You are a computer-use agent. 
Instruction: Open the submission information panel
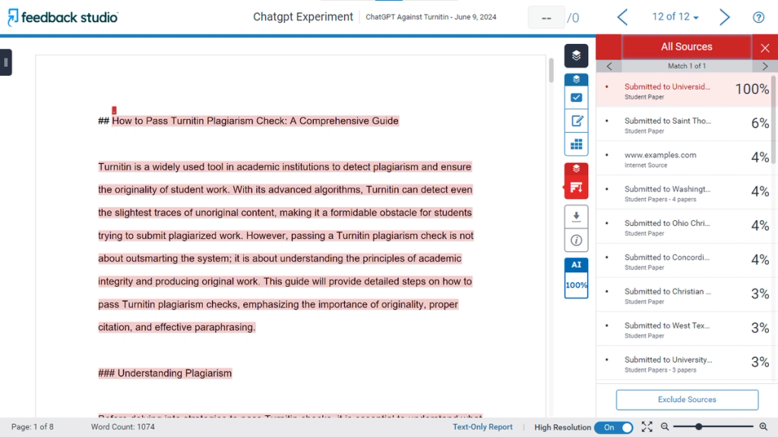tap(576, 240)
